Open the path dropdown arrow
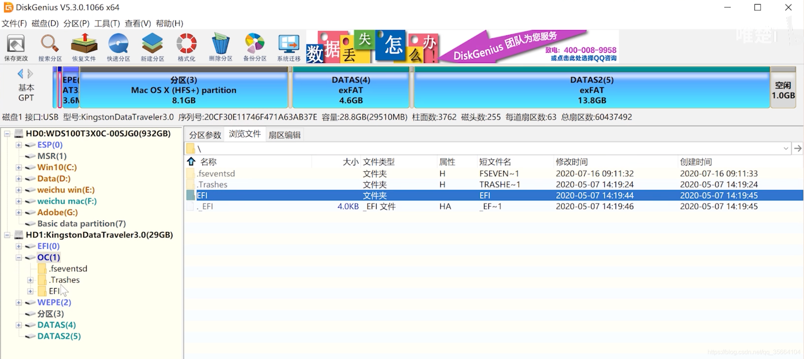The width and height of the screenshot is (804, 359). coord(786,148)
